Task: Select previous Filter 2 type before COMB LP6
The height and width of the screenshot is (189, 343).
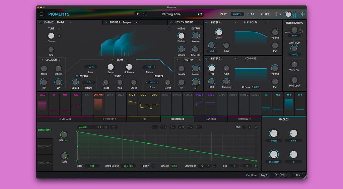Action: 235,59
